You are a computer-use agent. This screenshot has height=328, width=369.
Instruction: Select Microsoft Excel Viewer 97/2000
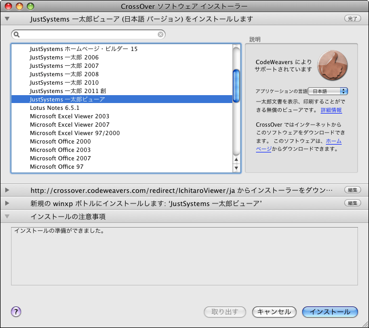pyautogui.click(x=122, y=133)
